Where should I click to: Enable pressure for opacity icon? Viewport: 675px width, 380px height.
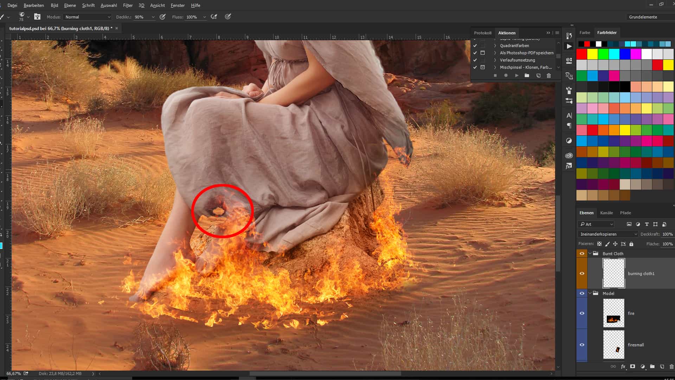(162, 17)
